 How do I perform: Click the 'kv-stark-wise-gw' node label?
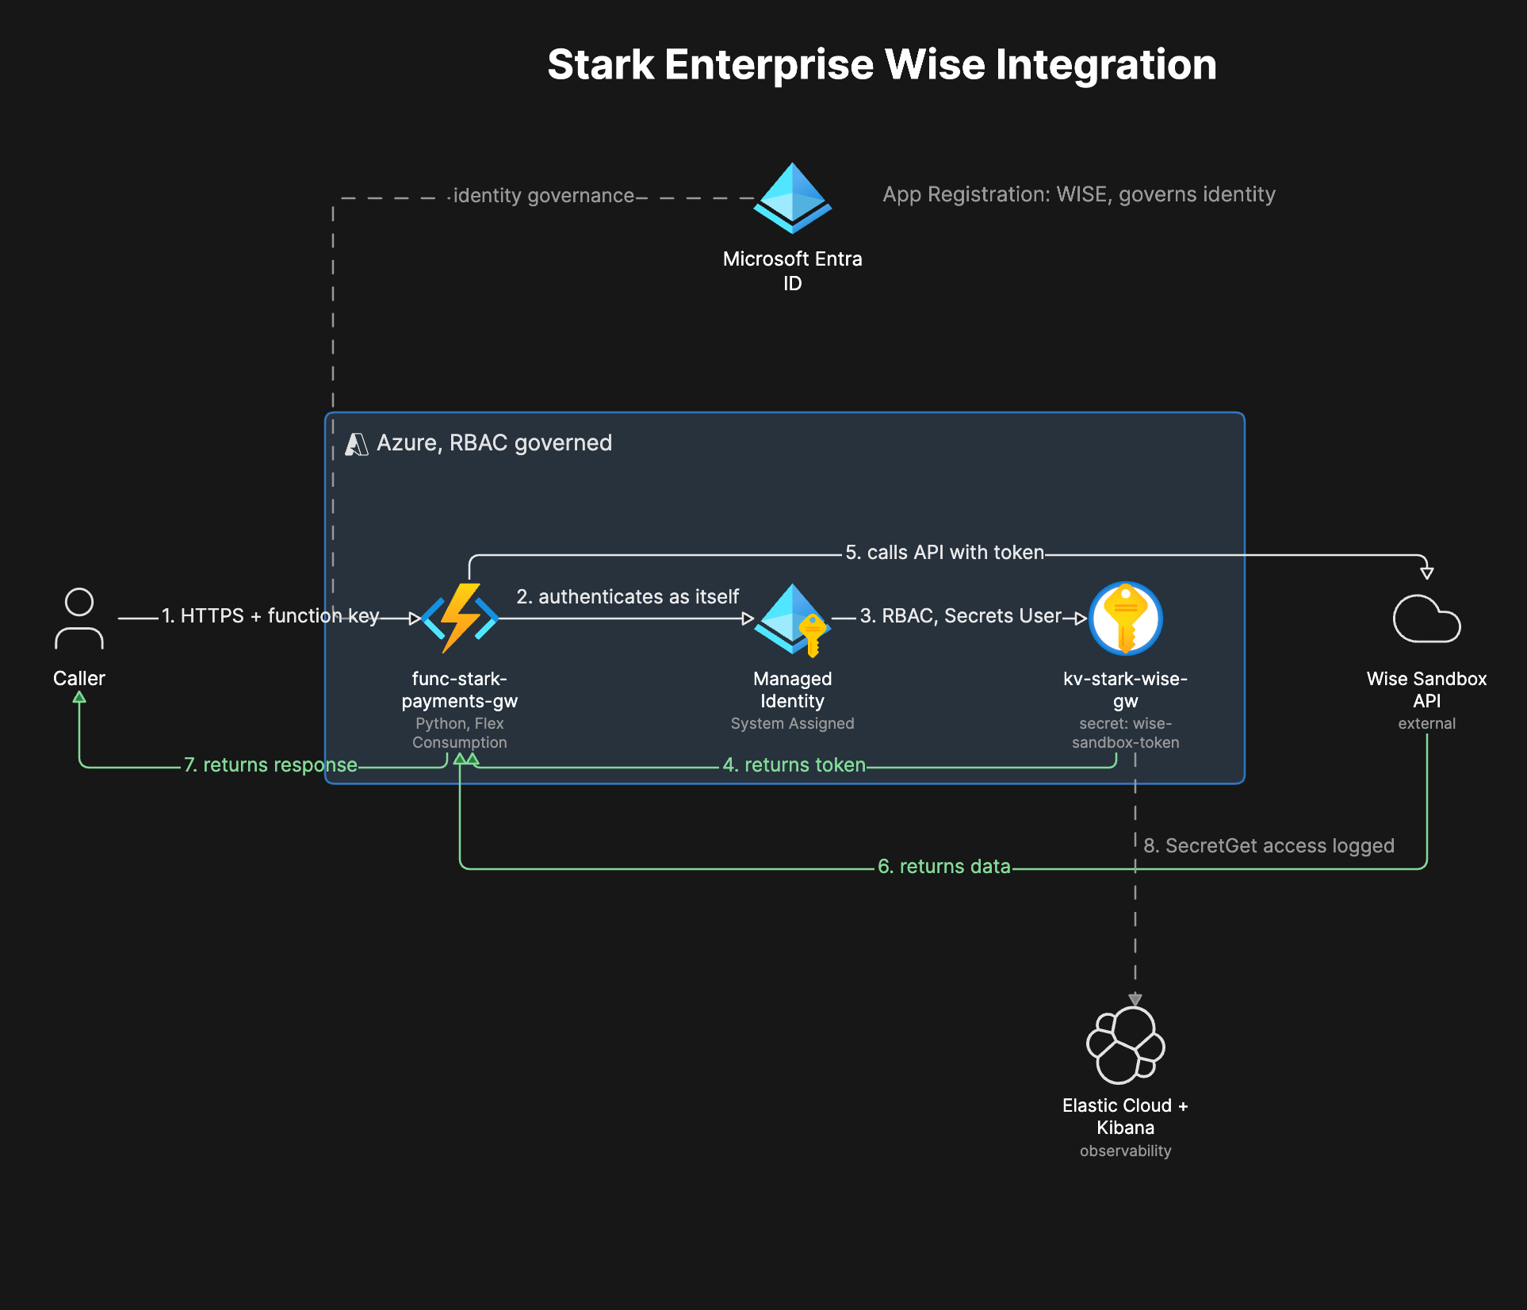coord(1126,690)
